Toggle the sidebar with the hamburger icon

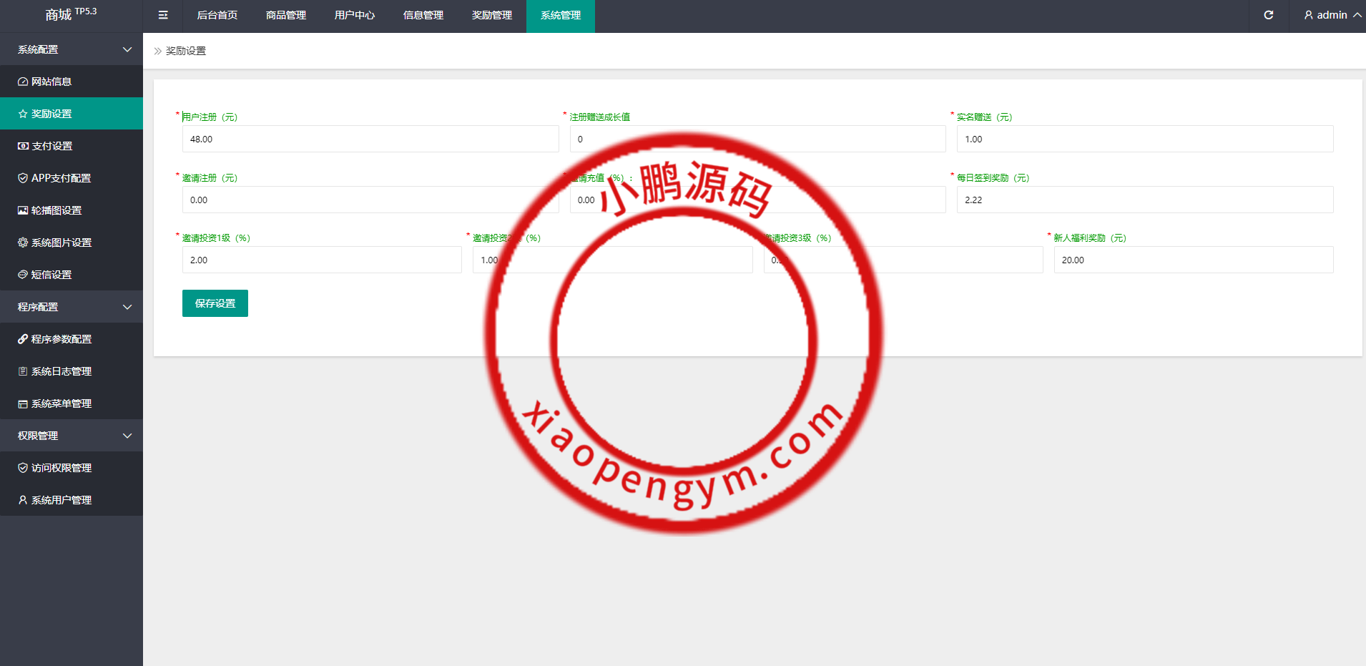pos(162,14)
